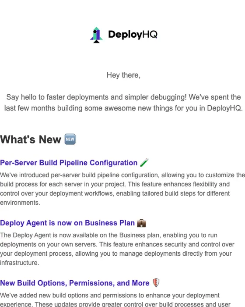Click the DeployHQ wordmark text

point(133,35)
